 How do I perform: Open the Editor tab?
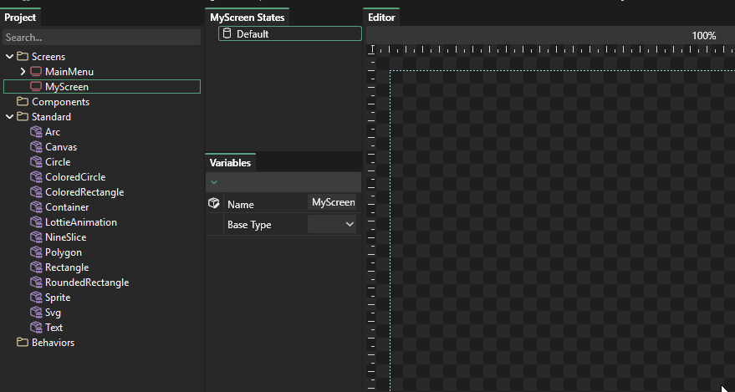click(x=382, y=18)
